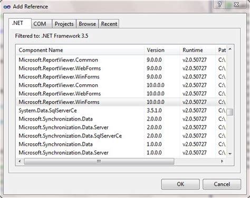This screenshot has width=250, height=198.
Task: Select Microsoft.Synchronization.Data.Server version 1.0.0.0
Action: pyautogui.click(x=121, y=153)
